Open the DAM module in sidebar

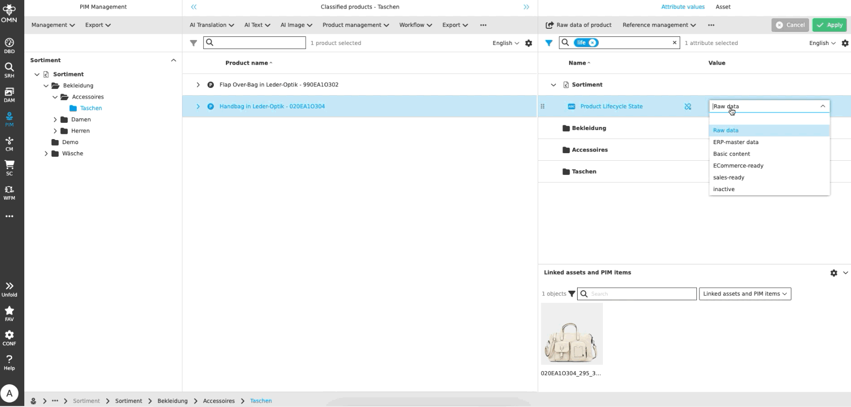pyautogui.click(x=9, y=95)
